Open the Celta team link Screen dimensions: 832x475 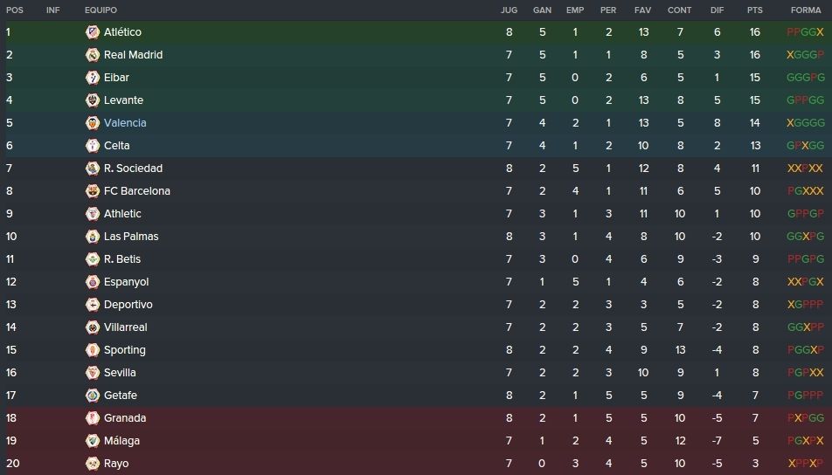[117, 146]
